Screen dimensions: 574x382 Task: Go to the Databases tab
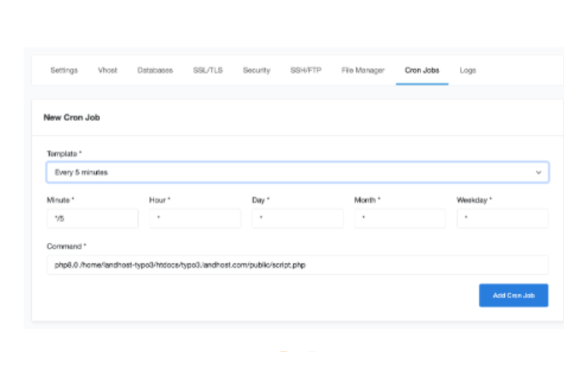click(155, 71)
